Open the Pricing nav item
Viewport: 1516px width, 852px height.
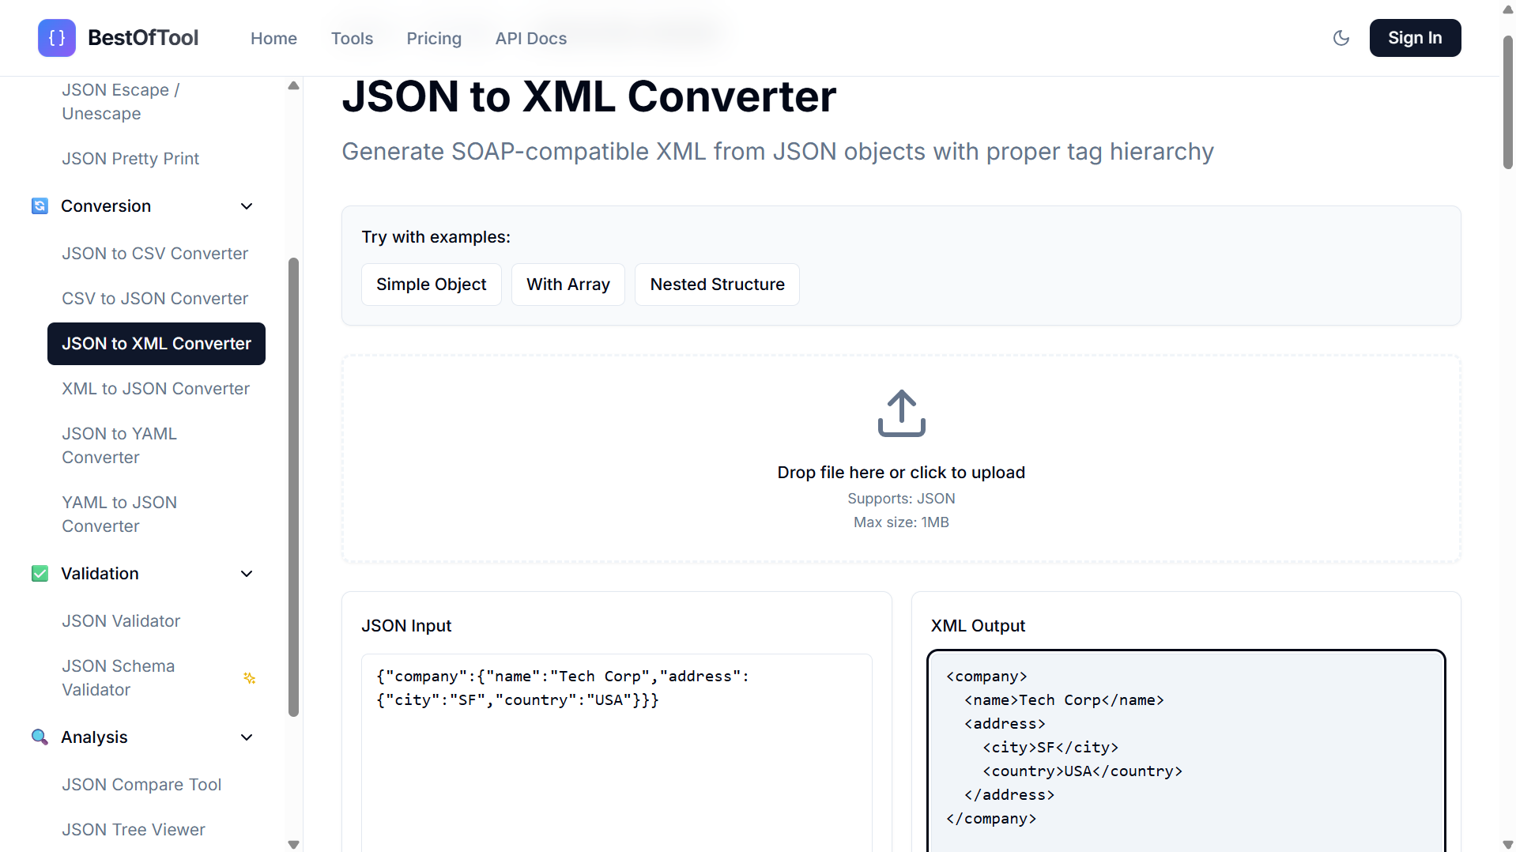click(x=434, y=38)
